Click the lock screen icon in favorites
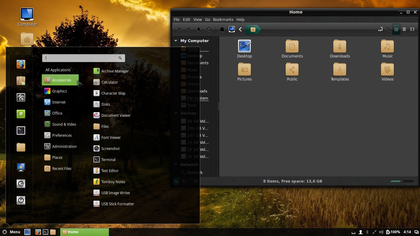 click(21, 167)
